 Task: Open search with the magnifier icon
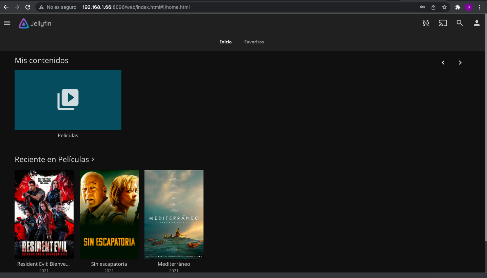click(460, 23)
